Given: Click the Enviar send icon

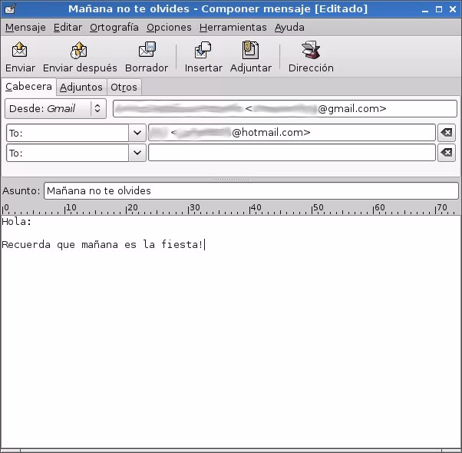Looking at the screenshot, I should tap(20, 50).
